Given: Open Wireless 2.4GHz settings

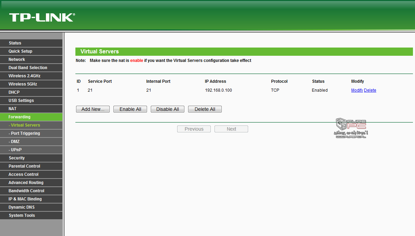Looking at the screenshot, I should (x=24, y=76).
